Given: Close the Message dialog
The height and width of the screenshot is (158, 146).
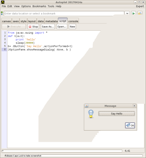Looking at the screenshot, I should click(134, 106).
